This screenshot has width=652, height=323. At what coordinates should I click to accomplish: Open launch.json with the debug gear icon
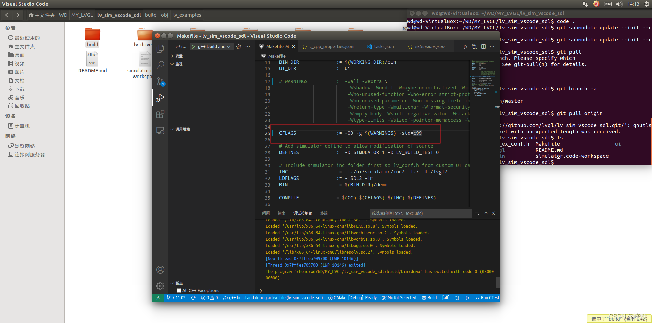click(x=239, y=47)
